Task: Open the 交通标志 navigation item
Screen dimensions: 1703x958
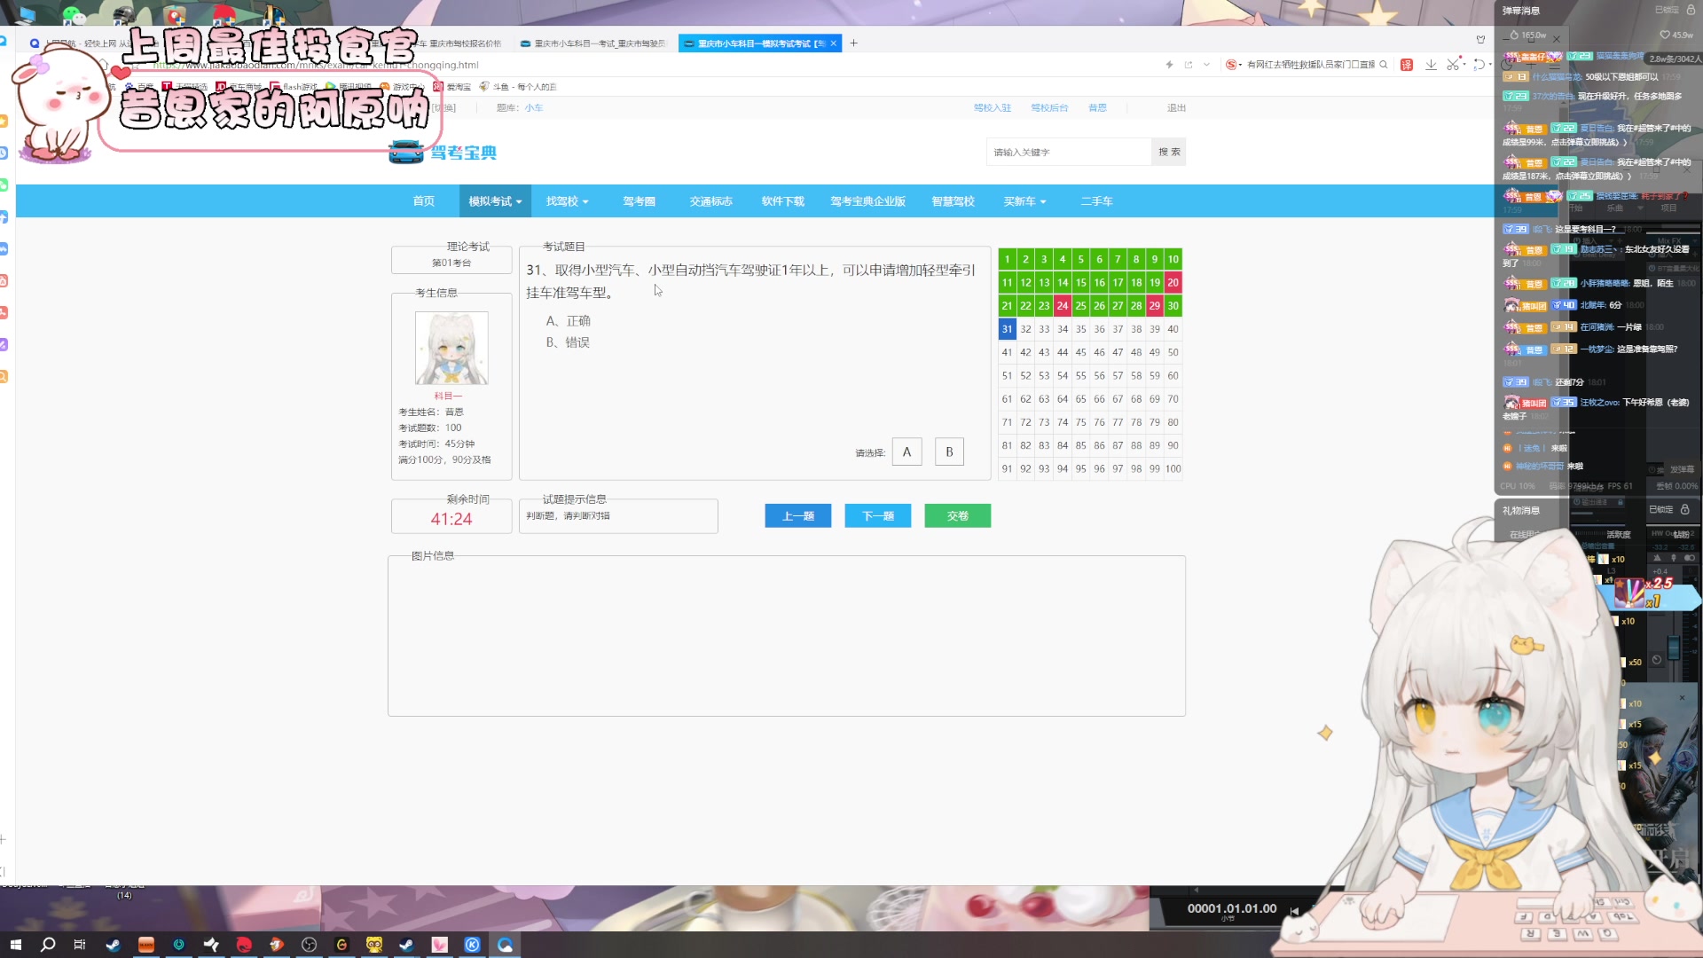Action: [710, 201]
